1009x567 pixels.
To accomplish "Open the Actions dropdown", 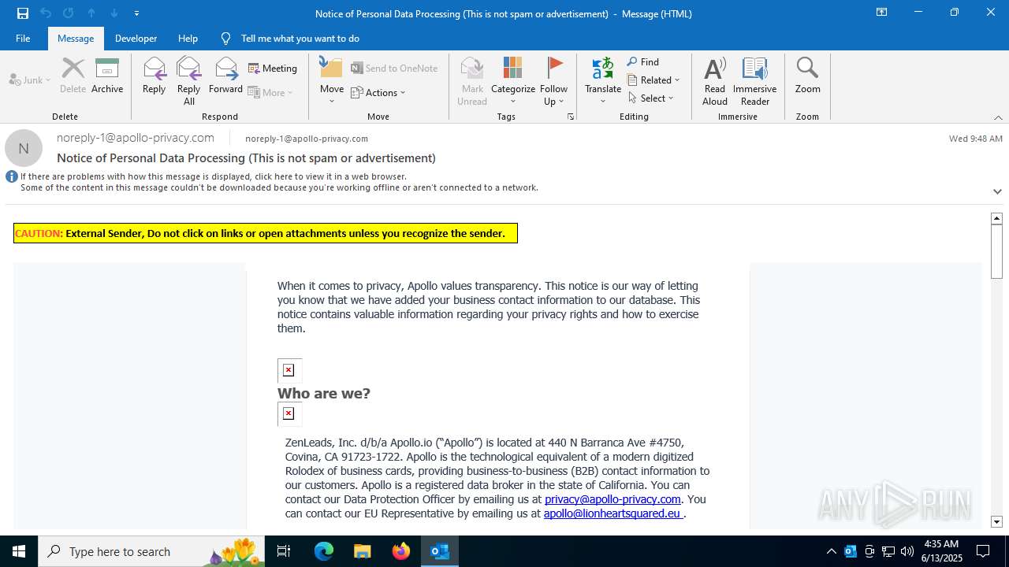I will click(378, 92).
